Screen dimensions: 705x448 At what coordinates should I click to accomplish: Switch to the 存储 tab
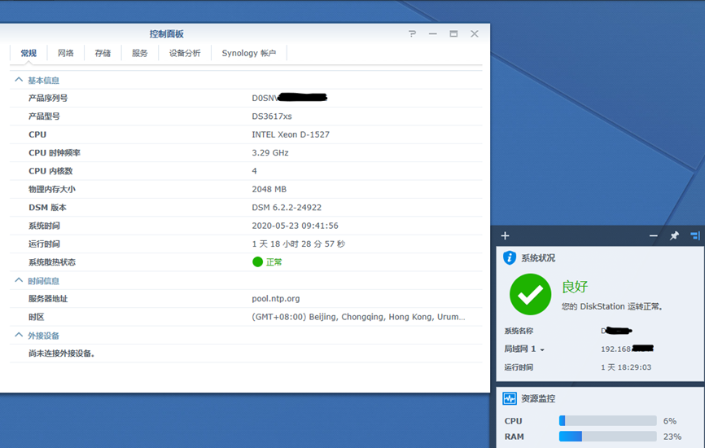click(103, 53)
